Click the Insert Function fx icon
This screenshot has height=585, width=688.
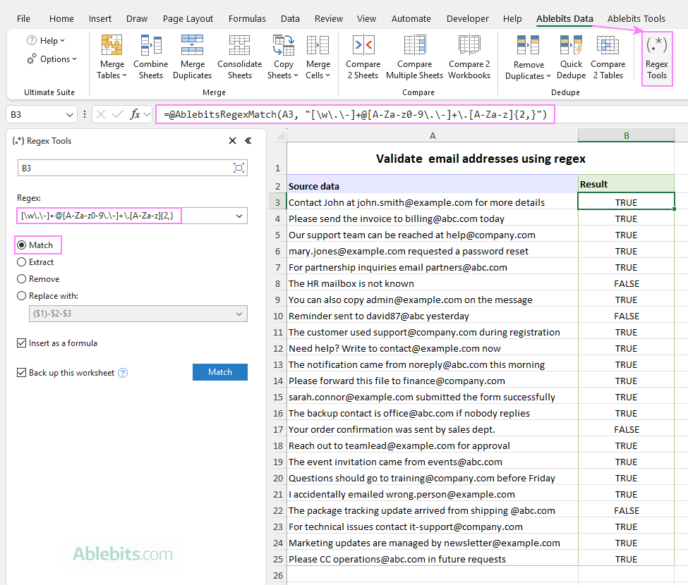point(135,114)
